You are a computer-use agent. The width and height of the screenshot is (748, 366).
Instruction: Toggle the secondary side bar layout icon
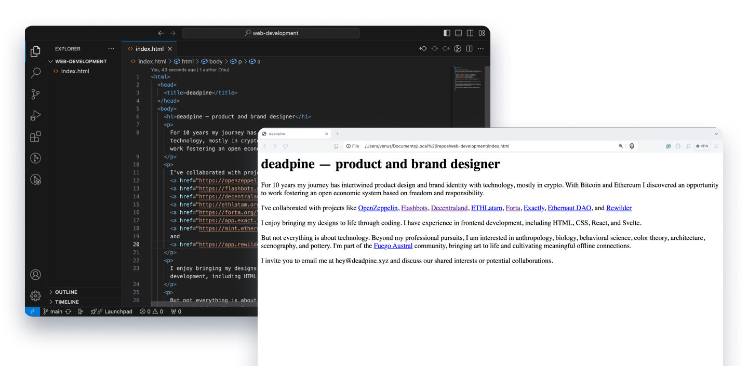(x=470, y=33)
